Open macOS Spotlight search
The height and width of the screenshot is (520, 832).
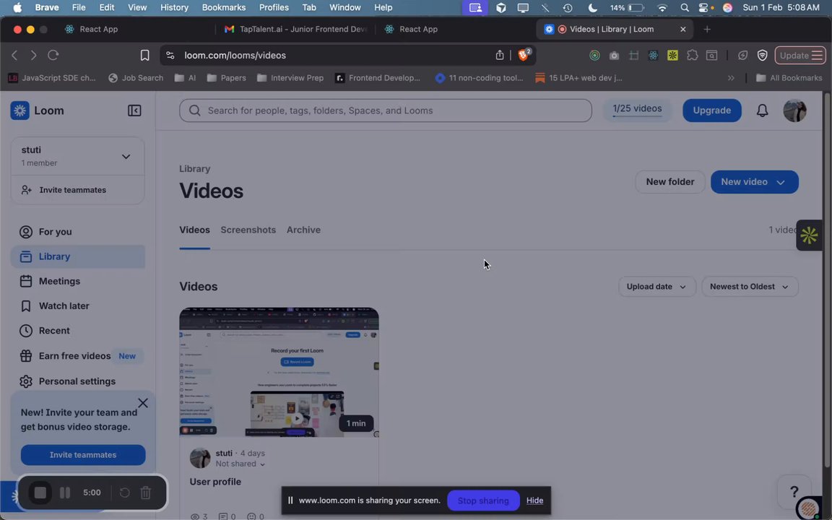click(x=685, y=7)
